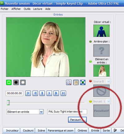This screenshot has width=124, height=134.
Task: Click the fit-to-window view icon
Action: [x=83, y=83]
